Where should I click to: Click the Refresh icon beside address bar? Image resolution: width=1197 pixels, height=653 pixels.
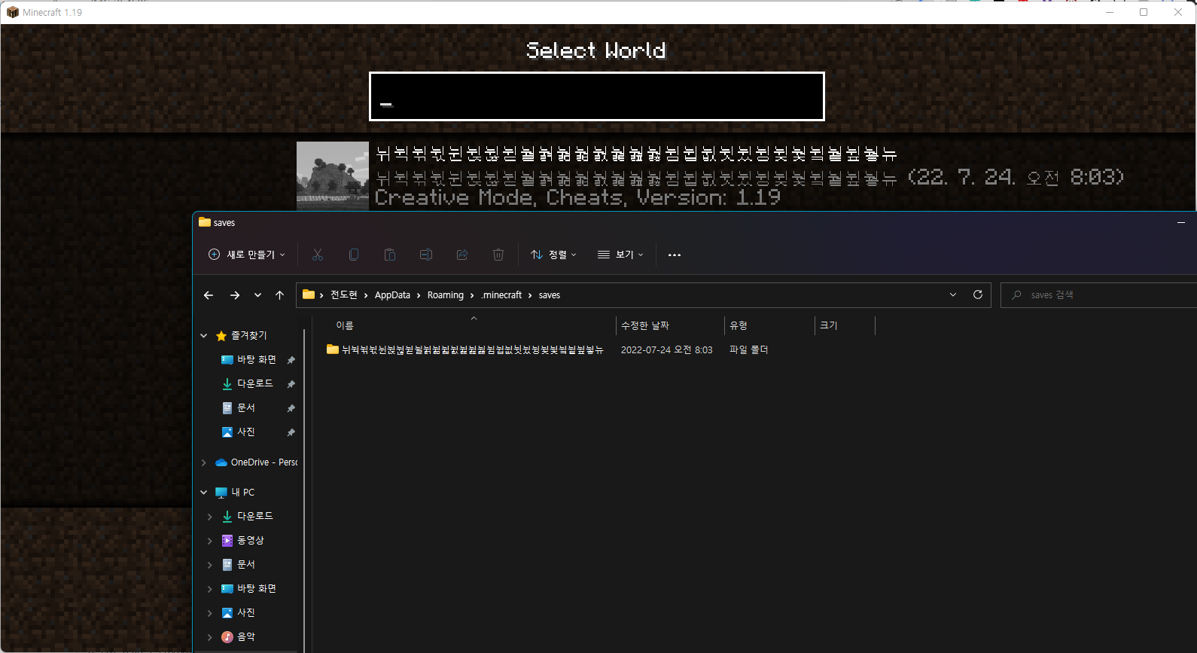(978, 294)
